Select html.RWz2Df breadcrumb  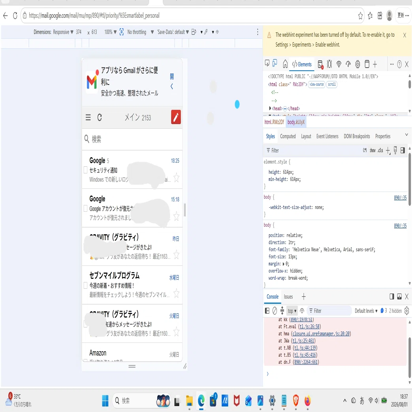click(x=274, y=122)
